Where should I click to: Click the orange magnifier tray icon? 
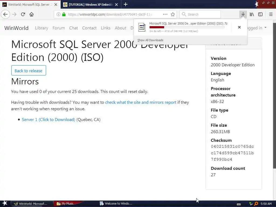[256, 204]
